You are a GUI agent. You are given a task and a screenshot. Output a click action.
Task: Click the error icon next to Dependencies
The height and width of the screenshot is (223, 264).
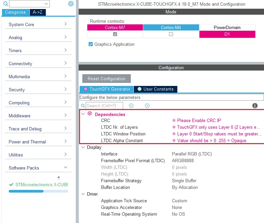click(90, 114)
